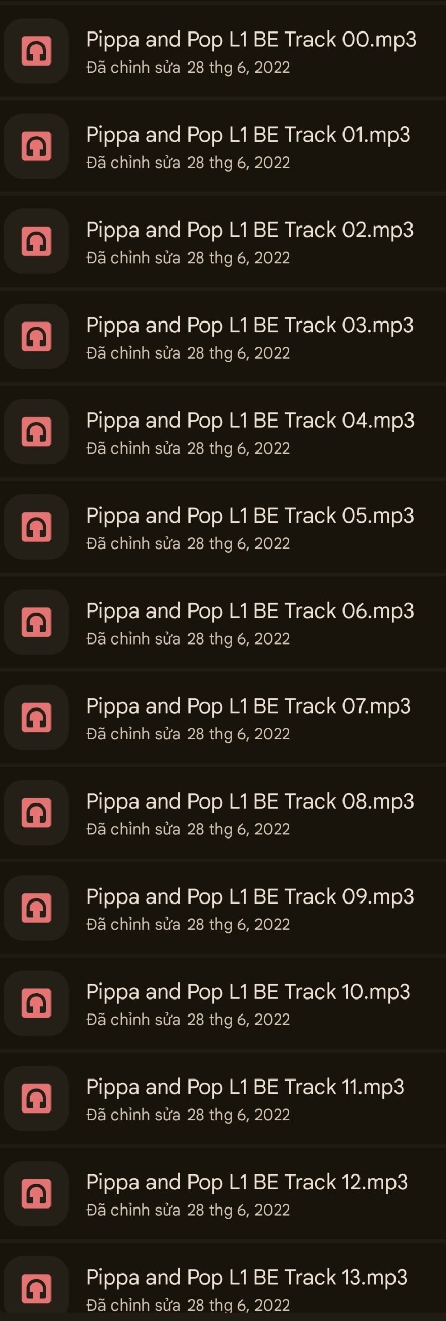Play Pippa and Pop L1 BE Track 06.mp3
Image resolution: width=446 pixels, height=1321 pixels.
click(x=250, y=611)
